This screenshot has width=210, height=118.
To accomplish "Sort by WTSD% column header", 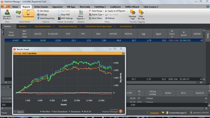I will 113,34.
